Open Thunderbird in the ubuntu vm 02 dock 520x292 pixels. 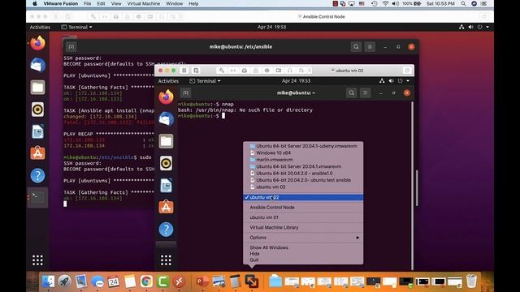pos(166,119)
